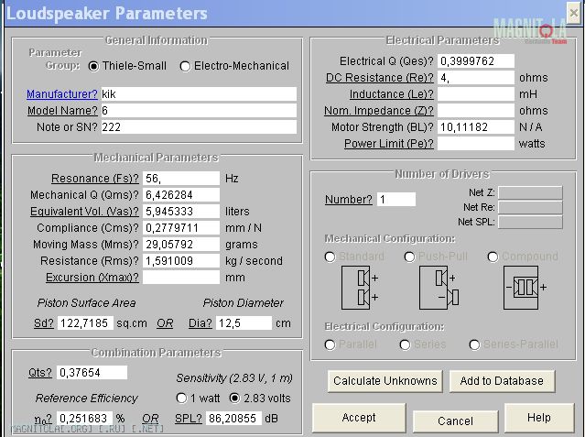Open the Equivalent Vol. (Vas)? link
The image size is (585, 437).
point(84,212)
